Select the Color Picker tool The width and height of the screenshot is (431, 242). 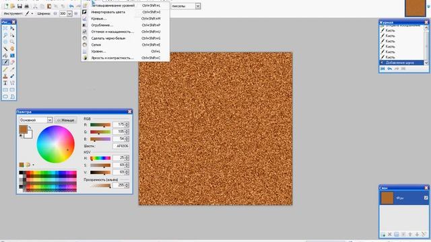click(12, 69)
